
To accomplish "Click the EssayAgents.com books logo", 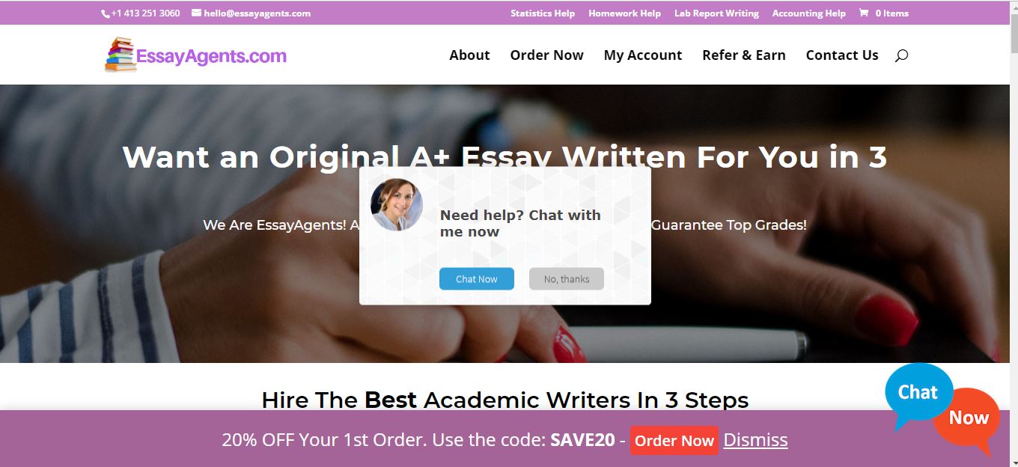I will coord(195,55).
